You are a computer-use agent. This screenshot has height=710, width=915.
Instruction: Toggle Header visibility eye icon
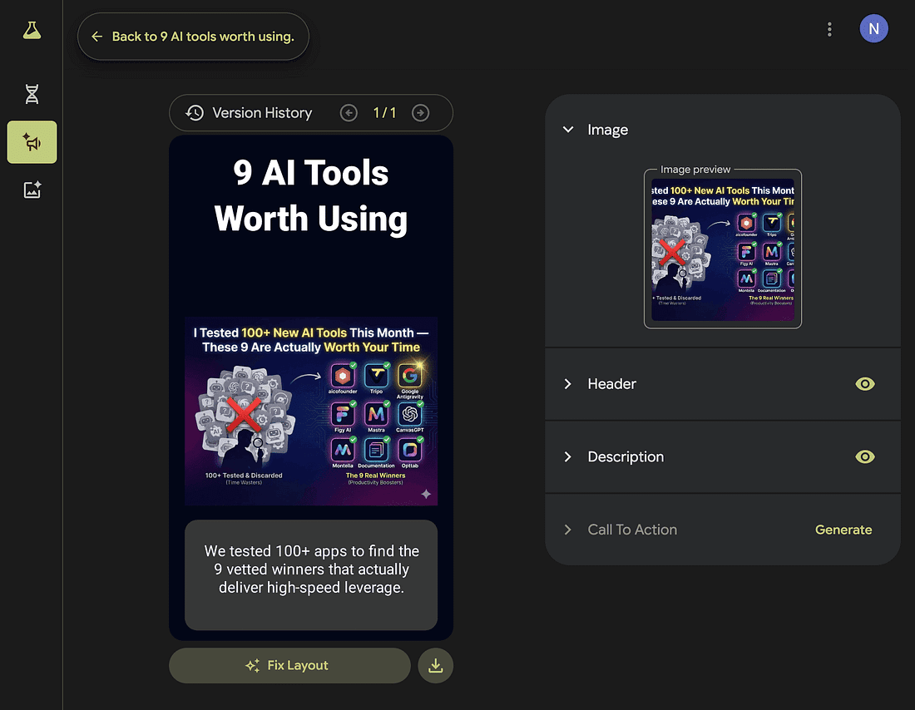[x=865, y=384]
